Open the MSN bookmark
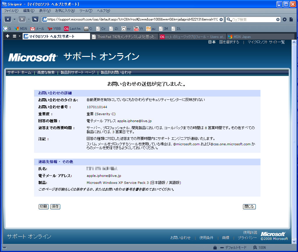 point(21,29)
